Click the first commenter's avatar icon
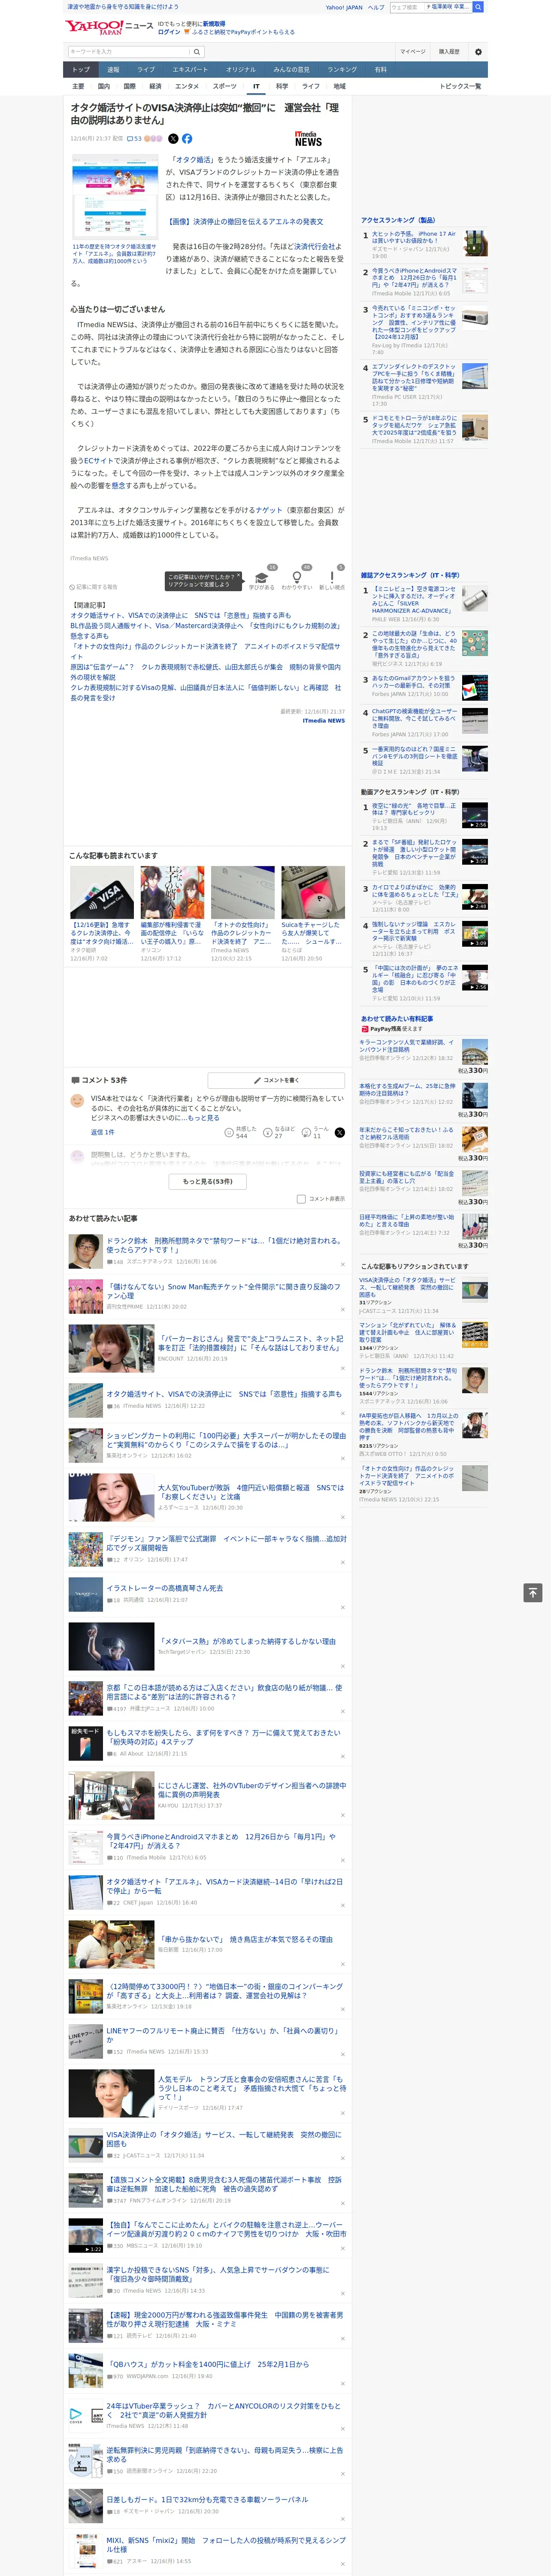The width and height of the screenshot is (551, 2576). (x=77, y=1100)
